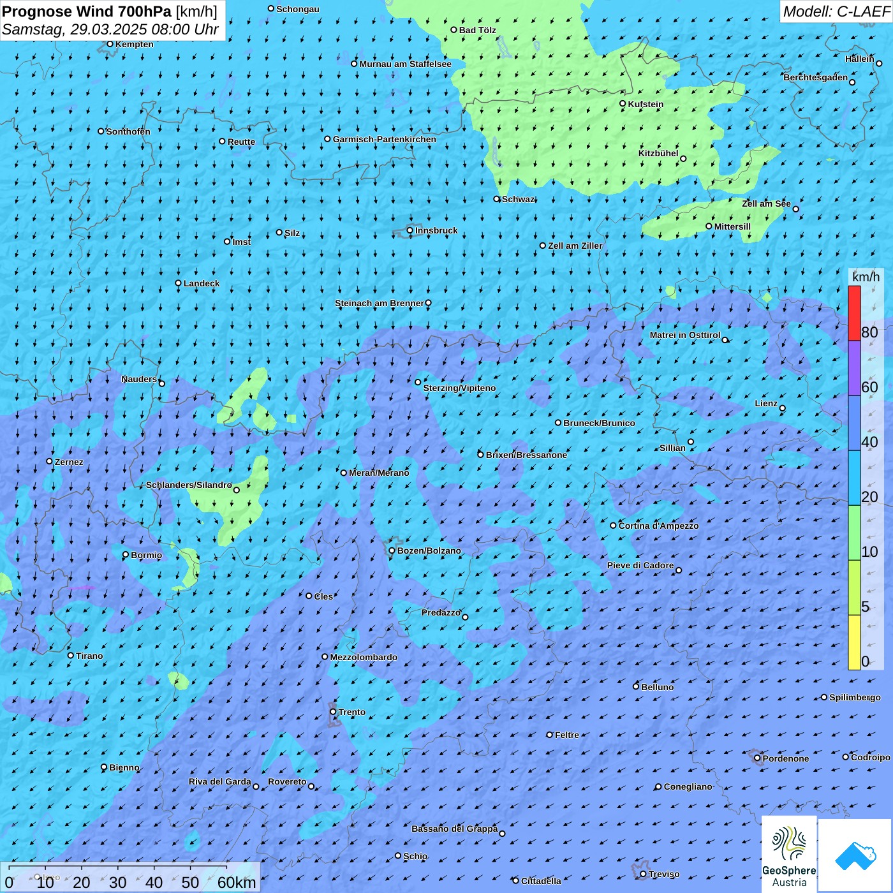Viewport: 893px width, 893px height.
Task: Click the Trento city marker
Action: 333,712
